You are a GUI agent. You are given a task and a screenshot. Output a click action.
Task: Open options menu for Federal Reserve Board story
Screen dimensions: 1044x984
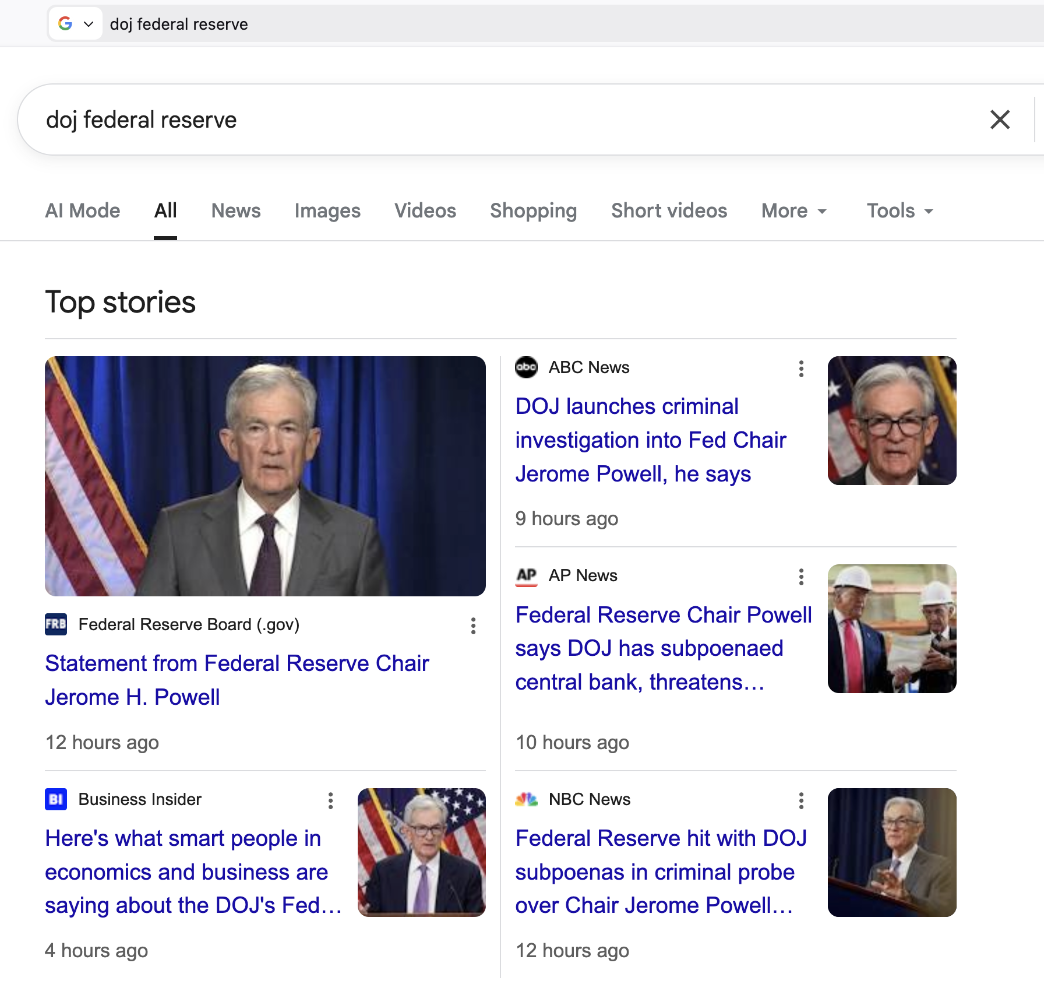point(473,626)
